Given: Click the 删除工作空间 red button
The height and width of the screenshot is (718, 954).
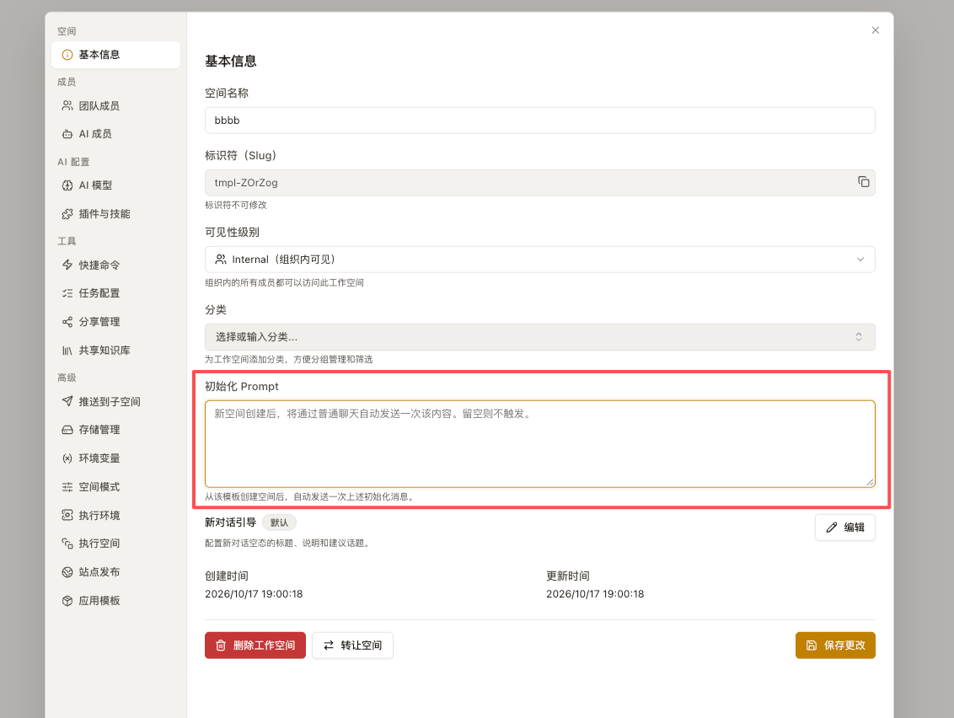Looking at the screenshot, I should 255,646.
